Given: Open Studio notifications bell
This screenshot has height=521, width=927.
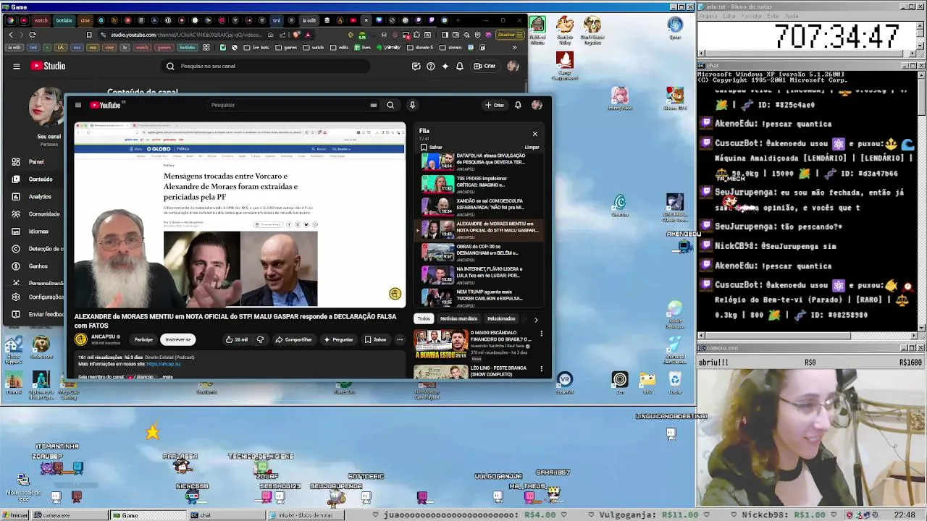Looking at the screenshot, I should (460, 66).
